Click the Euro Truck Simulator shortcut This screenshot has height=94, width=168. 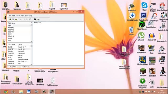[162, 60]
